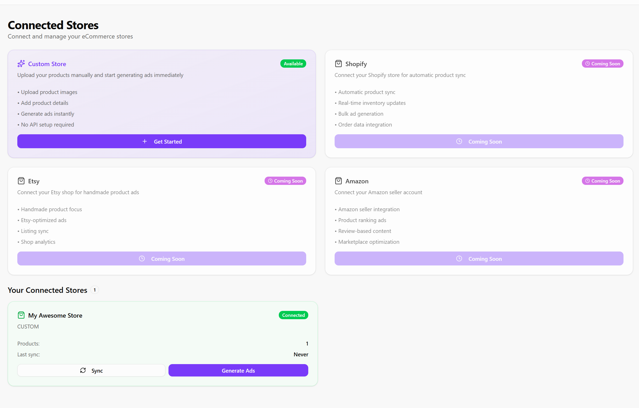639x408 pixels.
Task: Click the refresh icon in Sync button
Action: point(83,370)
